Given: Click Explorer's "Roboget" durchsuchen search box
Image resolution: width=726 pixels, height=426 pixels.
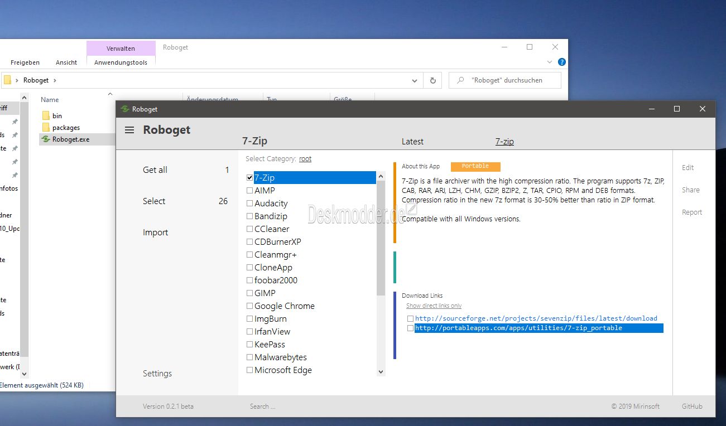Looking at the screenshot, I should [x=505, y=80].
